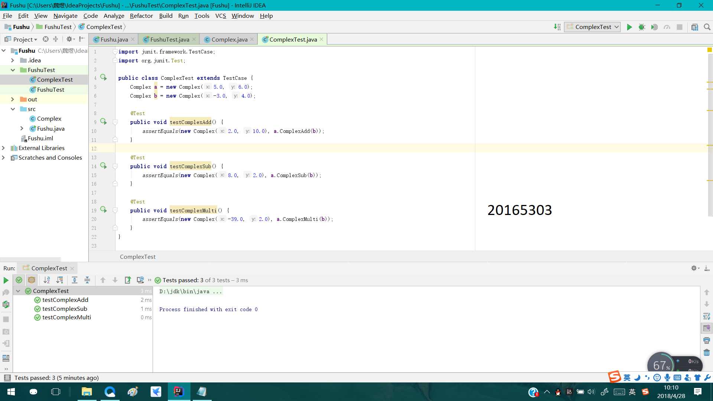Open Windows notification center icon
This screenshot has width=713, height=401.
(698, 392)
